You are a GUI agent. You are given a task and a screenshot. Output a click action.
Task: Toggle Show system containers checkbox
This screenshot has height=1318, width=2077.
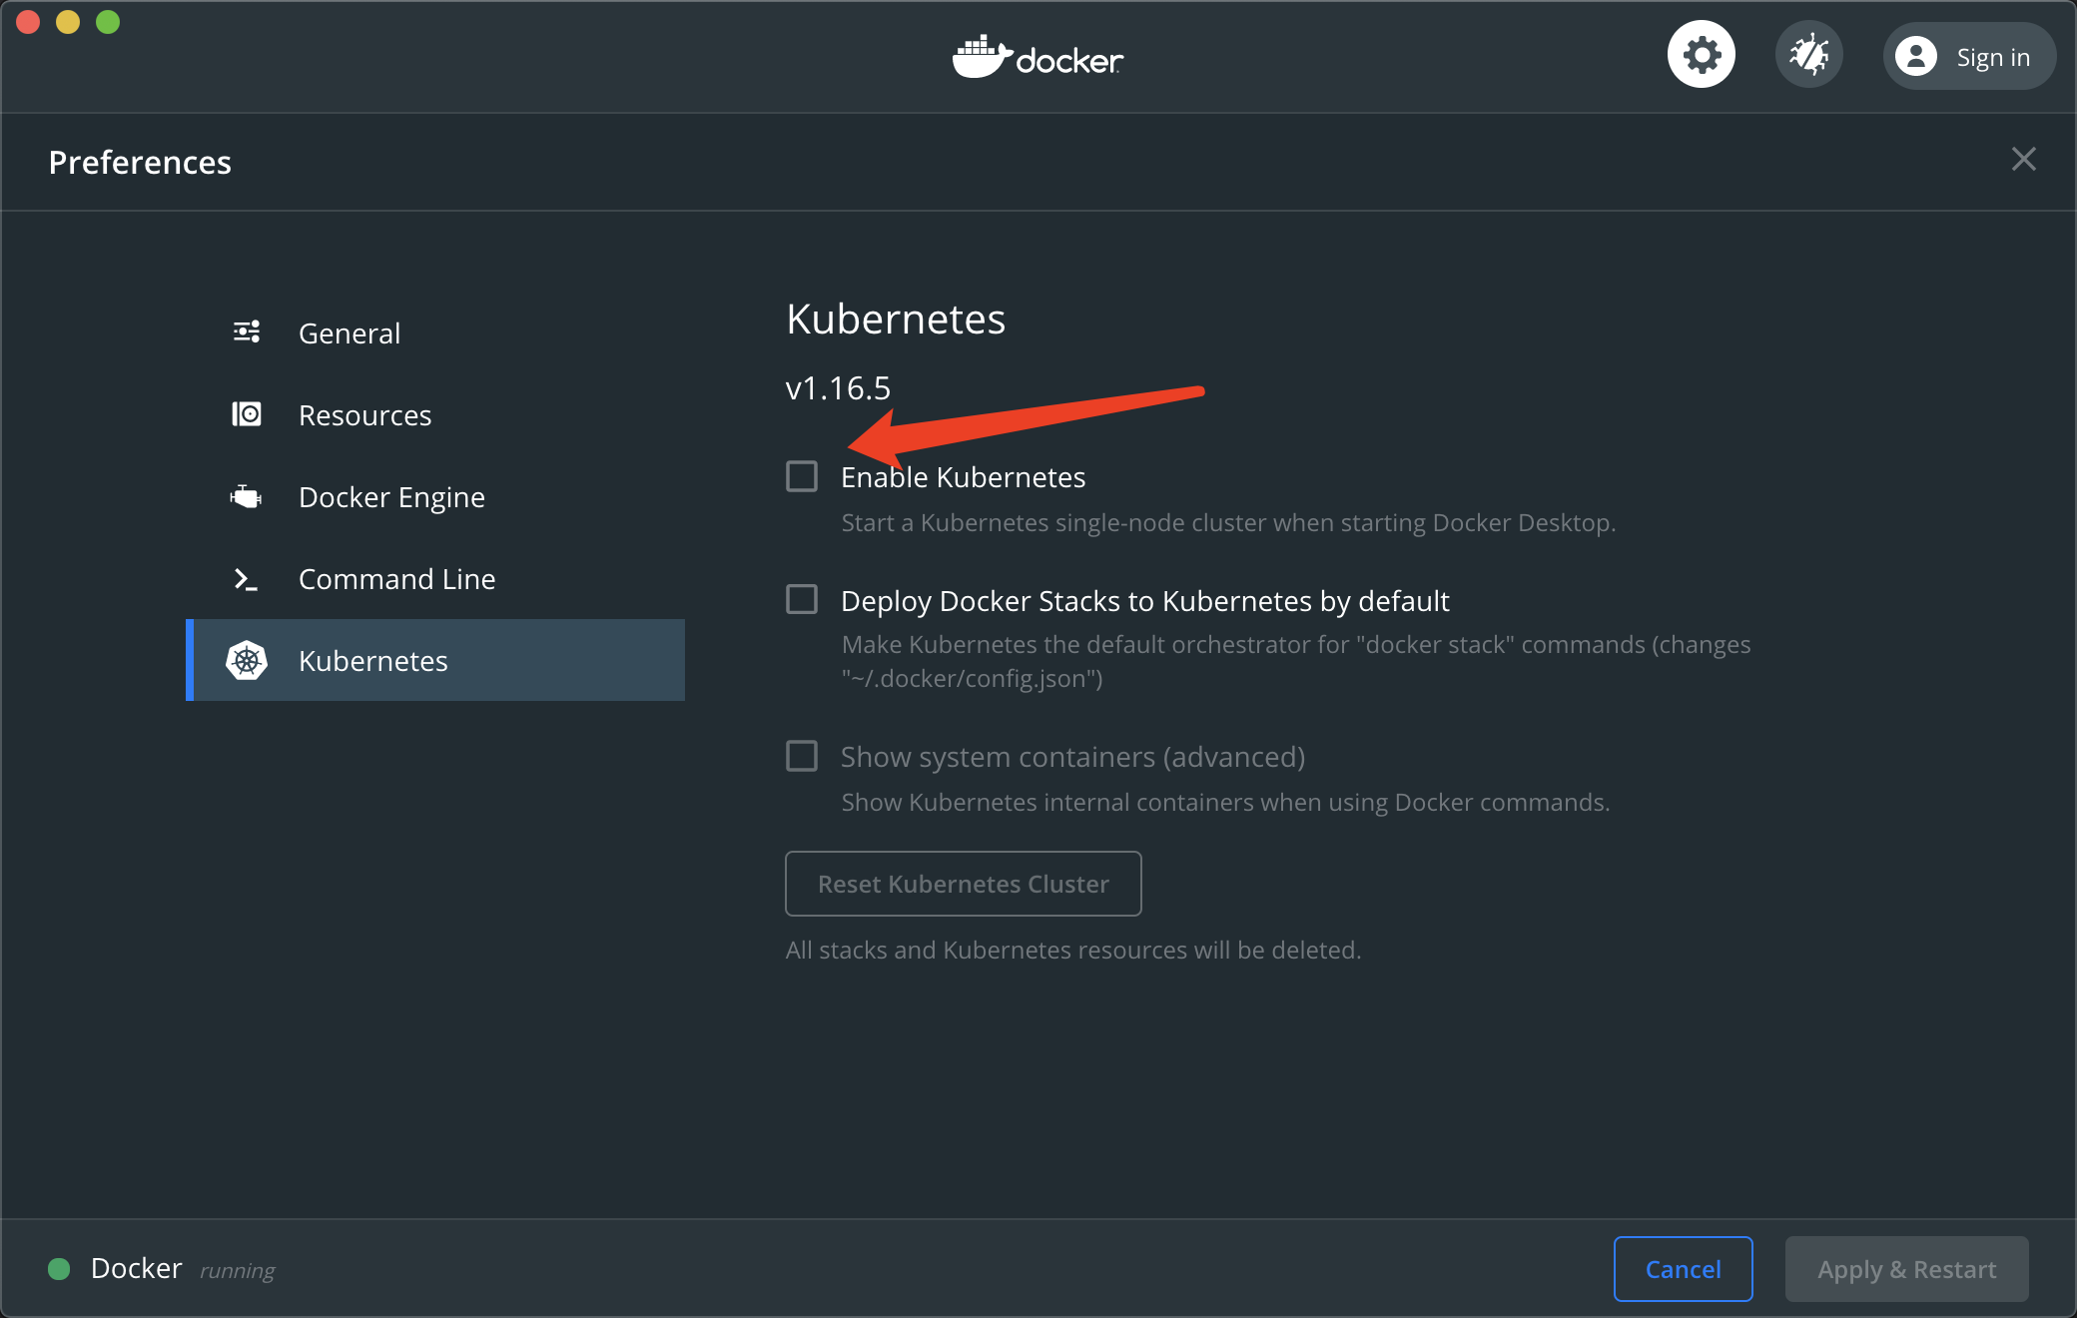802,756
